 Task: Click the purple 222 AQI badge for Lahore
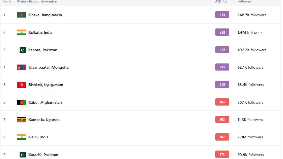222,50
